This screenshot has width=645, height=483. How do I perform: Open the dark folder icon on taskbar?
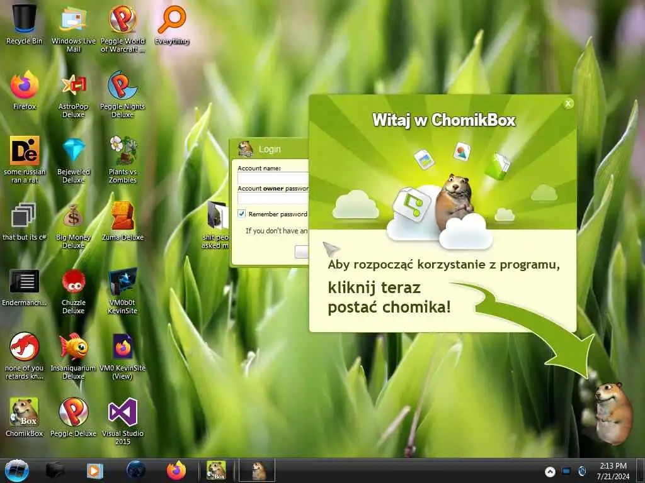(55, 470)
